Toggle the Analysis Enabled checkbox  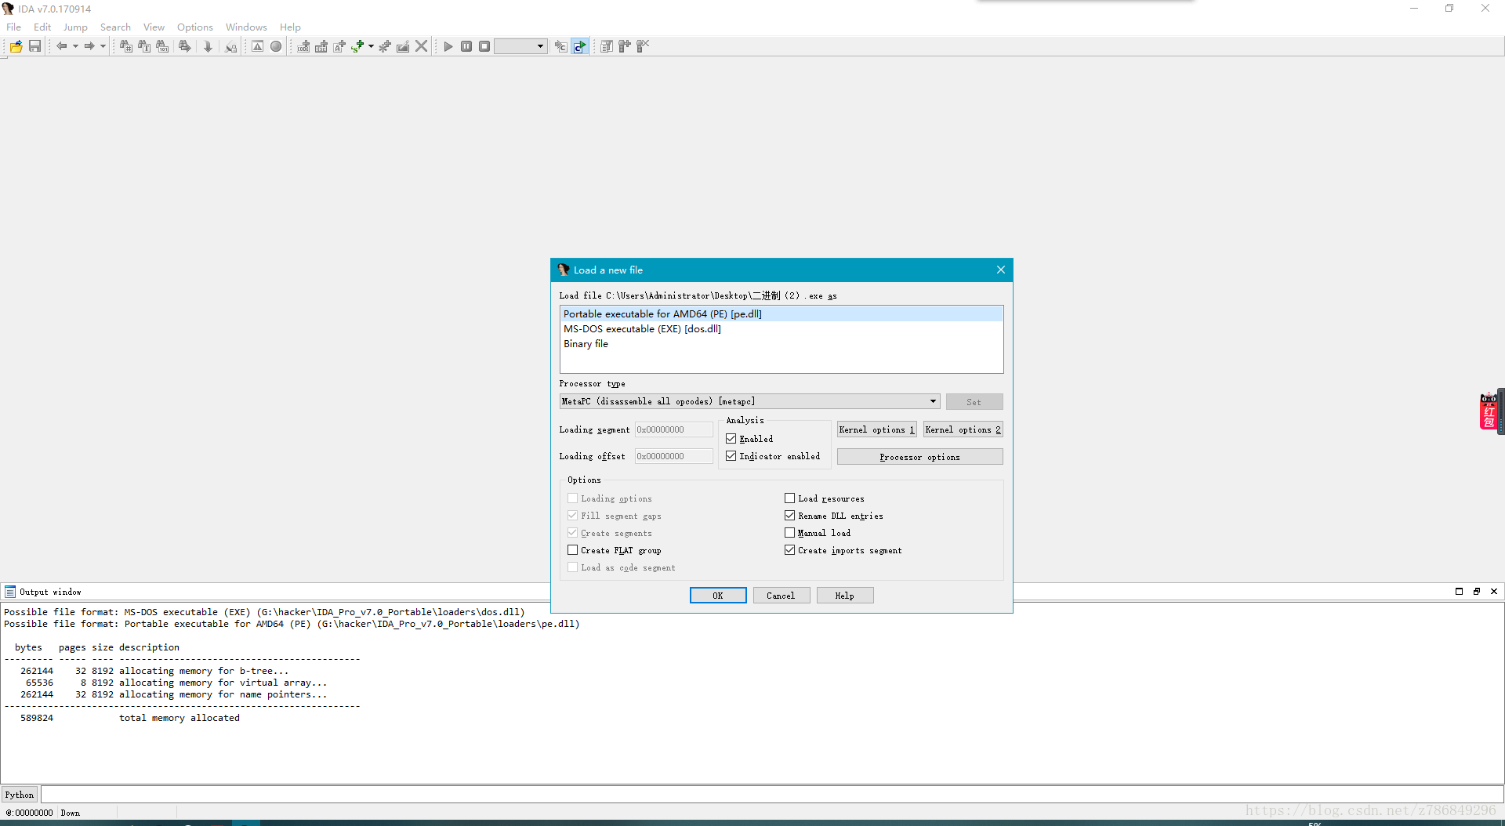pos(731,439)
